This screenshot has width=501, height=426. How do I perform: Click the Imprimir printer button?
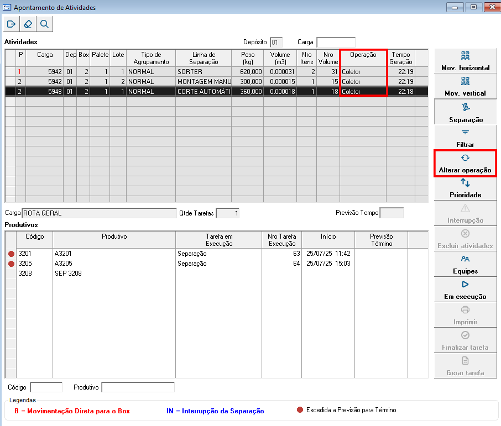click(x=465, y=315)
